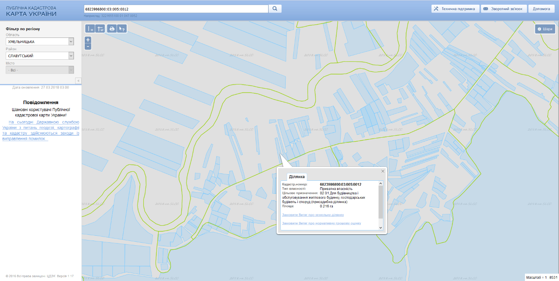This screenshot has height=281, width=559.
Task: Open Замовити Витяг про нормативну грошову оцінку
Action: pos(321,223)
